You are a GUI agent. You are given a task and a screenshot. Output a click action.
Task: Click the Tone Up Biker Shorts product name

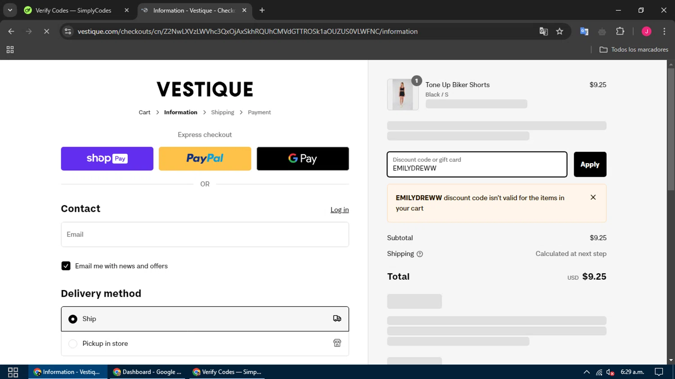pos(457,85)
